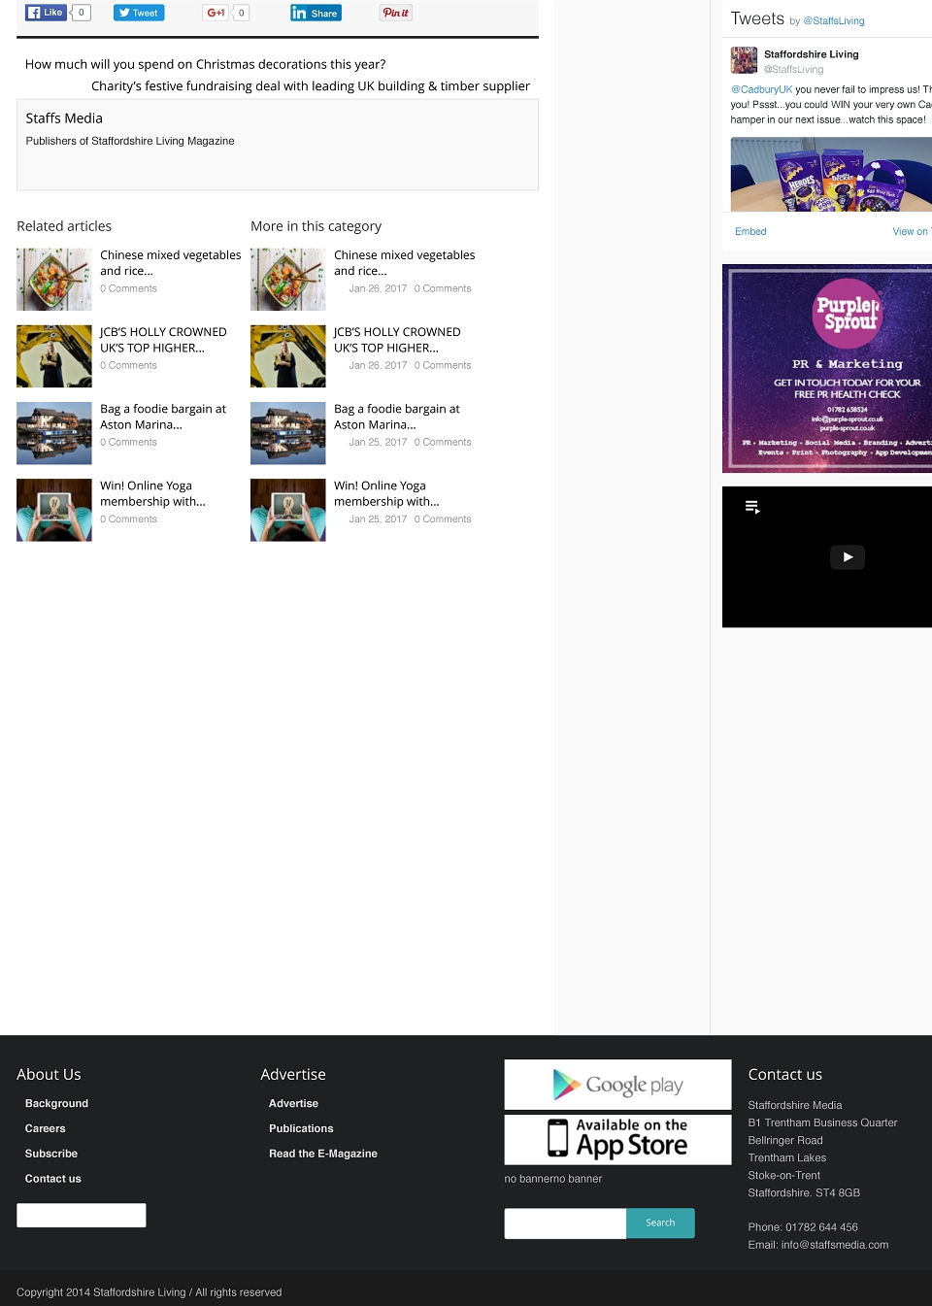
Task: Open the Google Play badge
Action: point(617,1085)
